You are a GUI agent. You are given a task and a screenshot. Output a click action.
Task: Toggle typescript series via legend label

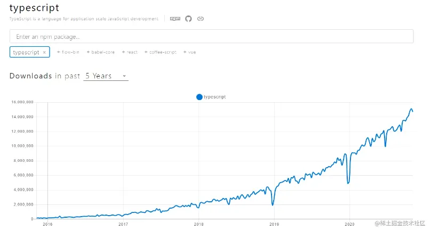pos(215,97)
